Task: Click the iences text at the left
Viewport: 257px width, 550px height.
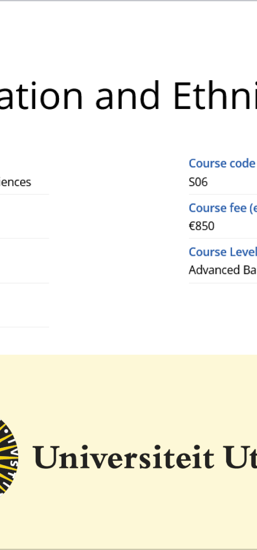Action: [16, 182]
